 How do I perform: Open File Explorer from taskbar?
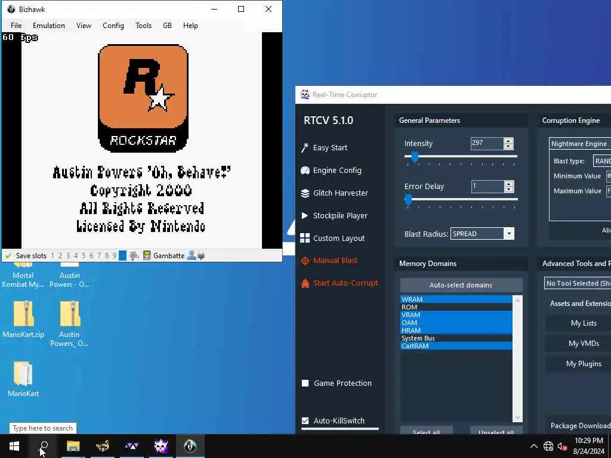point(73,446)
